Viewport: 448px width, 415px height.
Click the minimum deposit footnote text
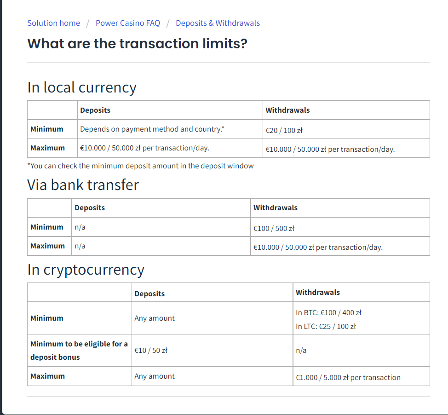click(140, 166)
